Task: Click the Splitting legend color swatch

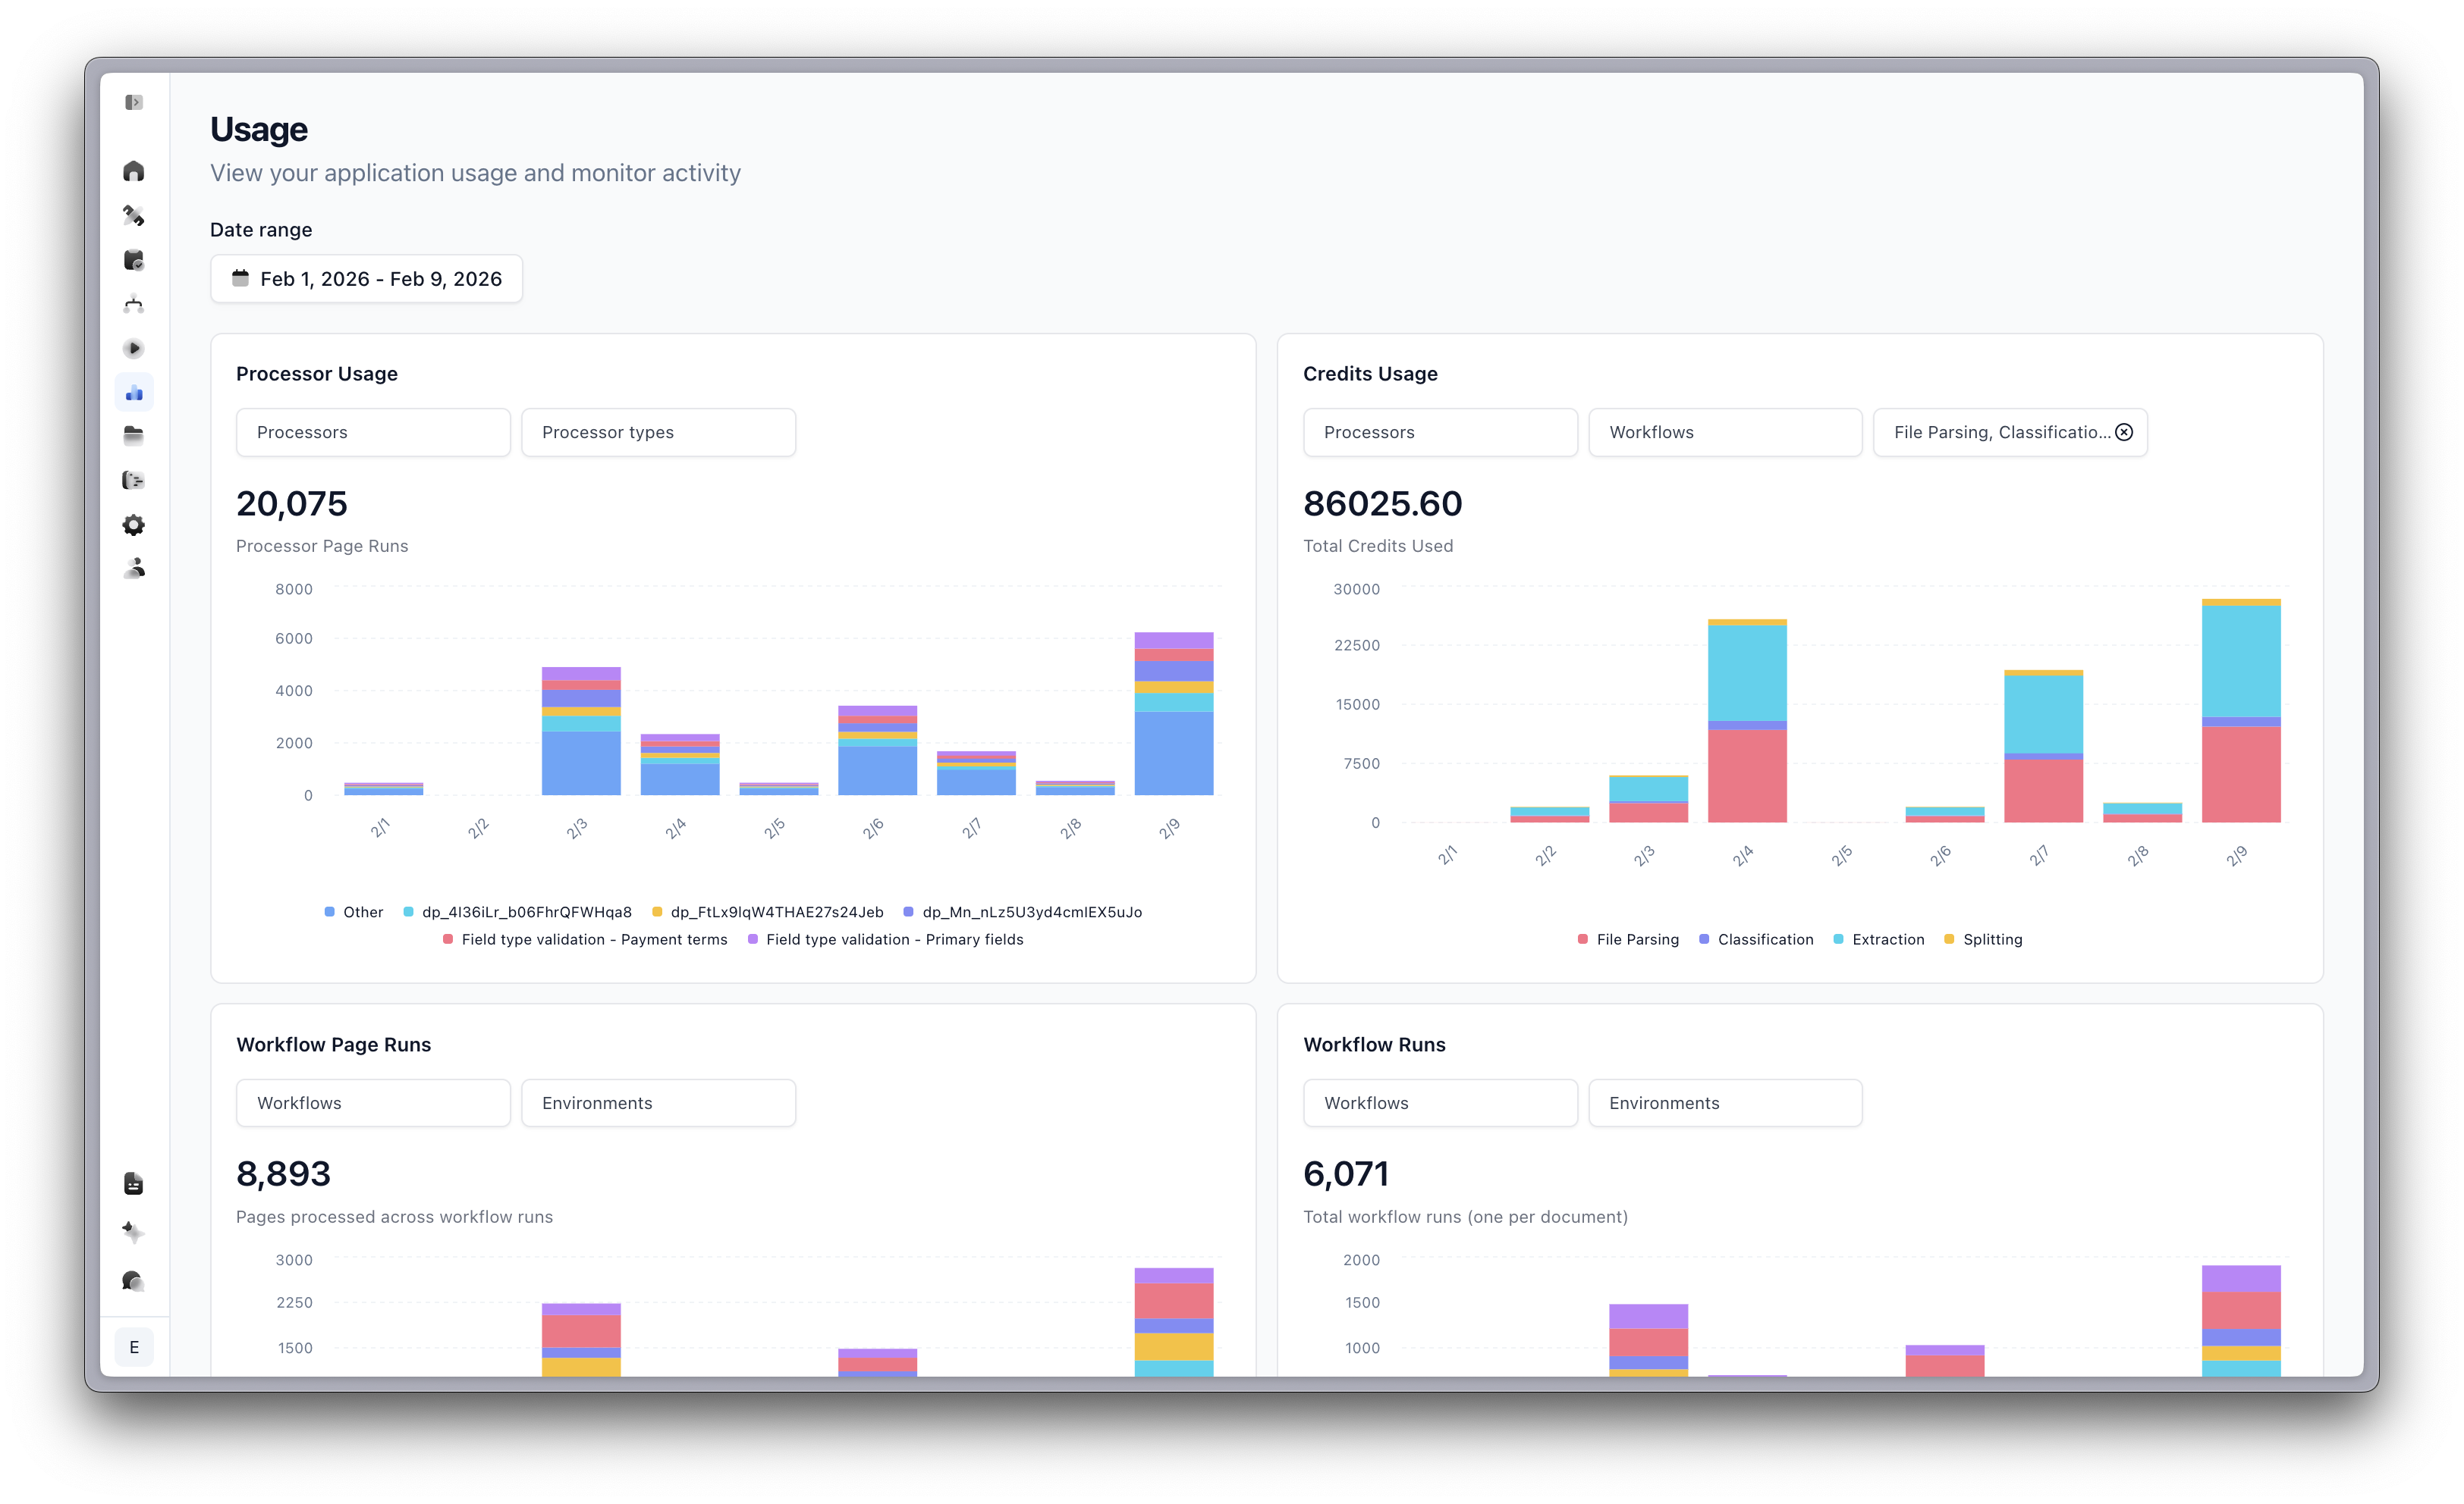Action: (1949, 939)
